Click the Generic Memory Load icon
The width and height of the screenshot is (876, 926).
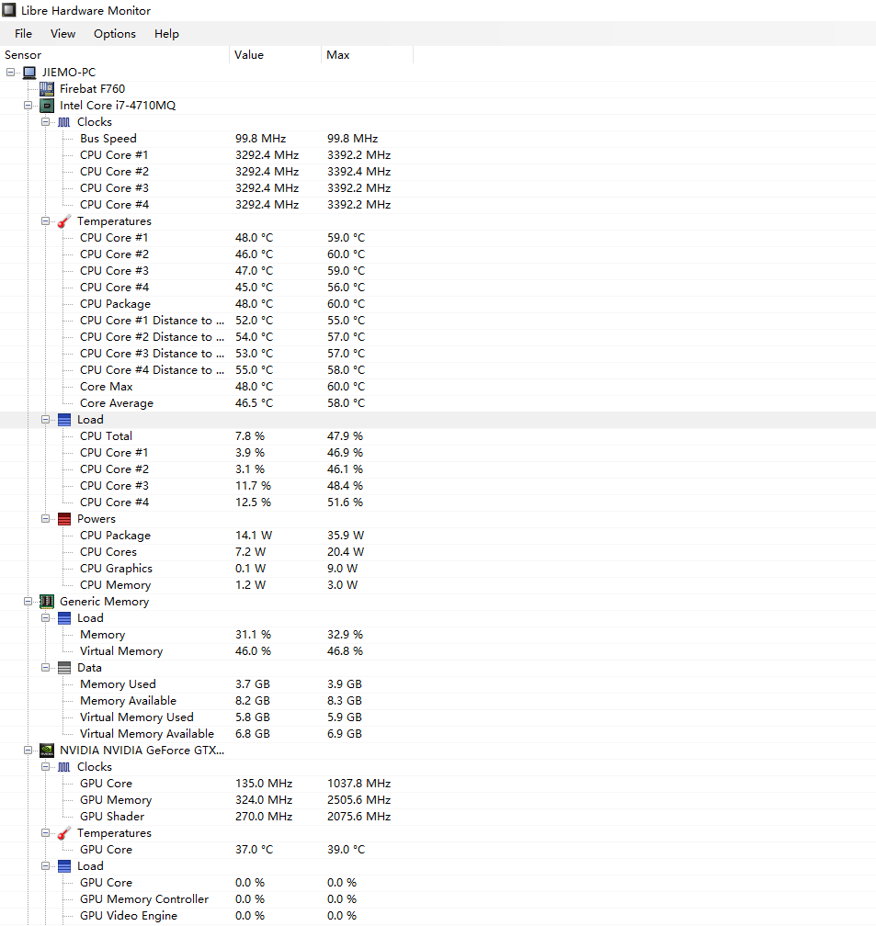[x=64, y=618]
